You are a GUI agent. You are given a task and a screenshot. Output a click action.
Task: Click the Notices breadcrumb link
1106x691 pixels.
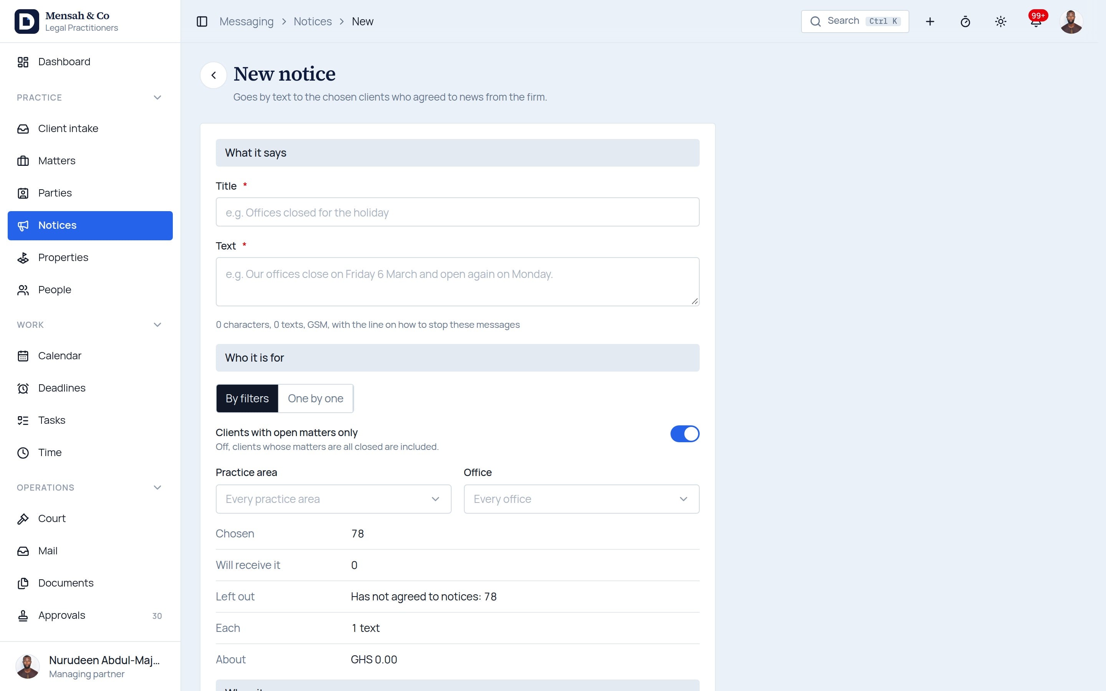tap(313, 21)
